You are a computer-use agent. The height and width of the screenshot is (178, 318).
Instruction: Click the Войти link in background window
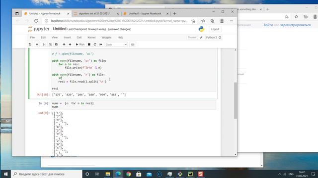[x=268, y=25]
